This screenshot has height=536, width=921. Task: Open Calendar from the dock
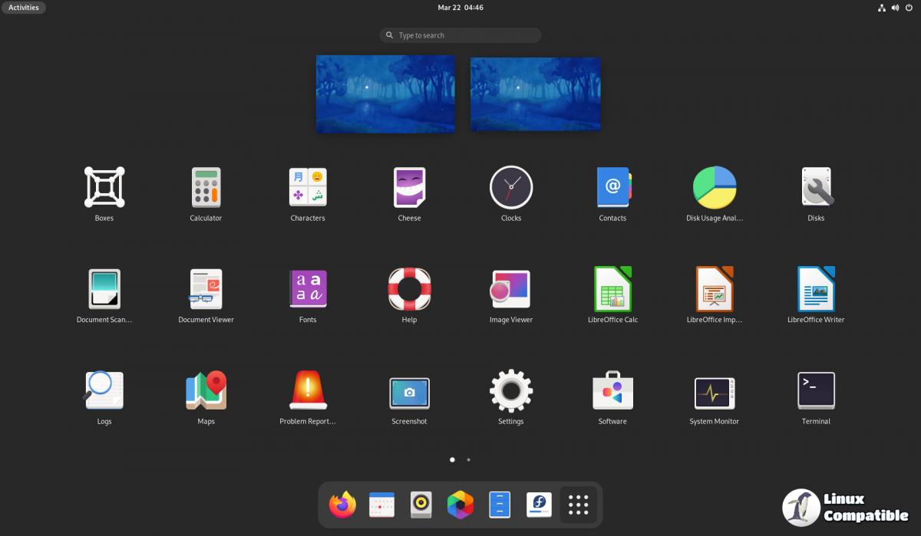381,505
